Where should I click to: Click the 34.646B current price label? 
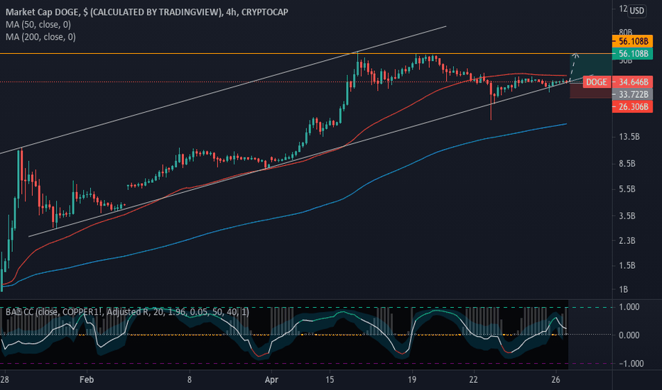point(632,82)
